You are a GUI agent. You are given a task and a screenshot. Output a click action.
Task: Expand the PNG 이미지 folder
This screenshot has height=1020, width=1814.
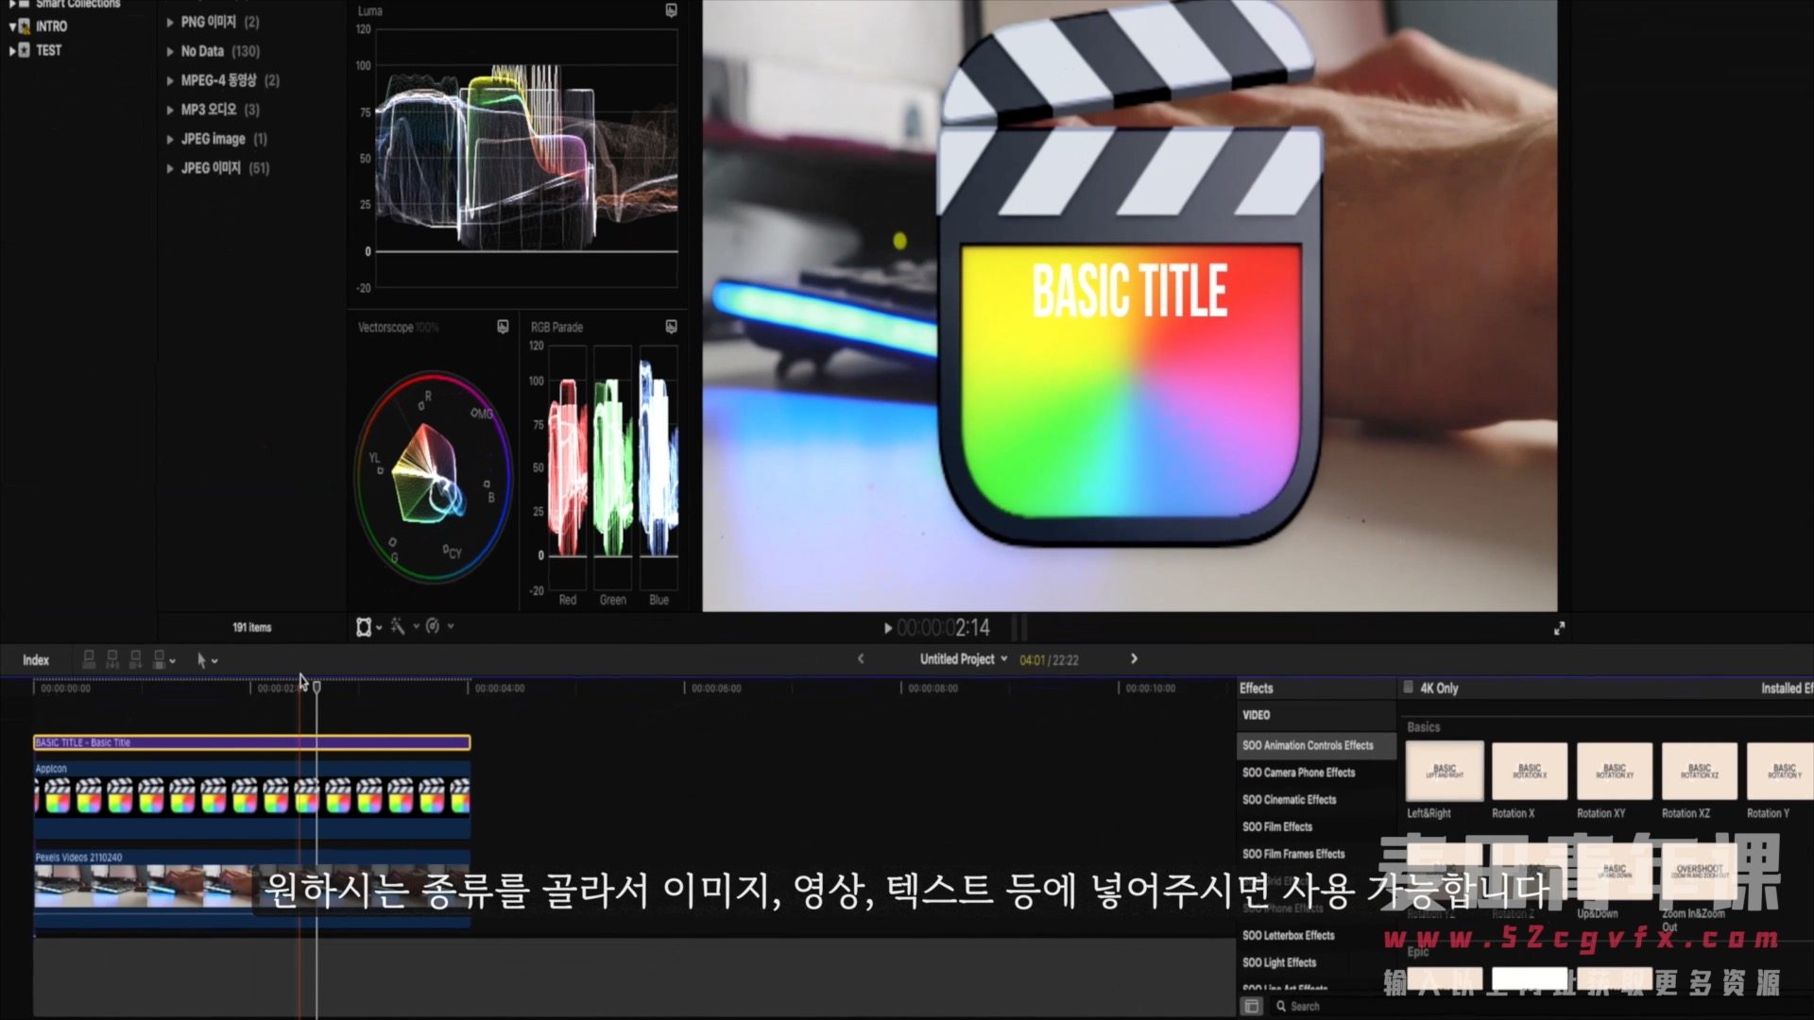tap(170, 22)
